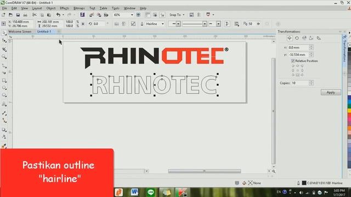Select the bottom-center anchor point
Screen dimensions: 351x197
coord(297,75)
